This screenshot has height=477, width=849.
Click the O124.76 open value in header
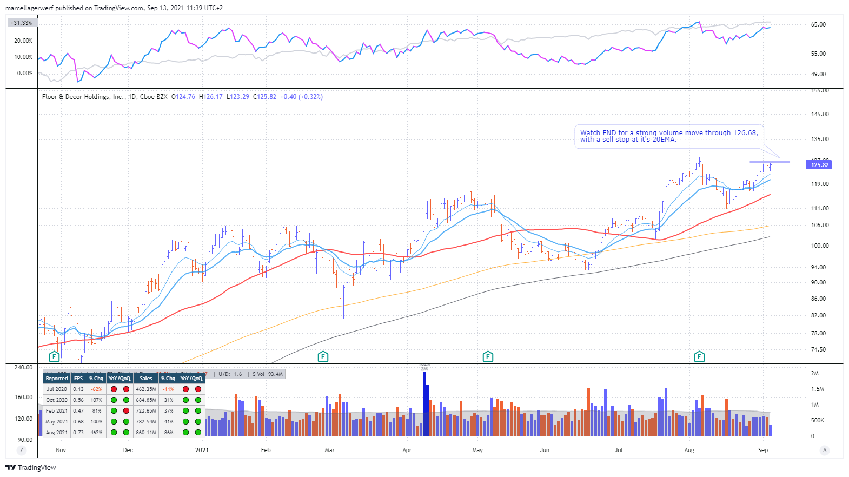183,97
